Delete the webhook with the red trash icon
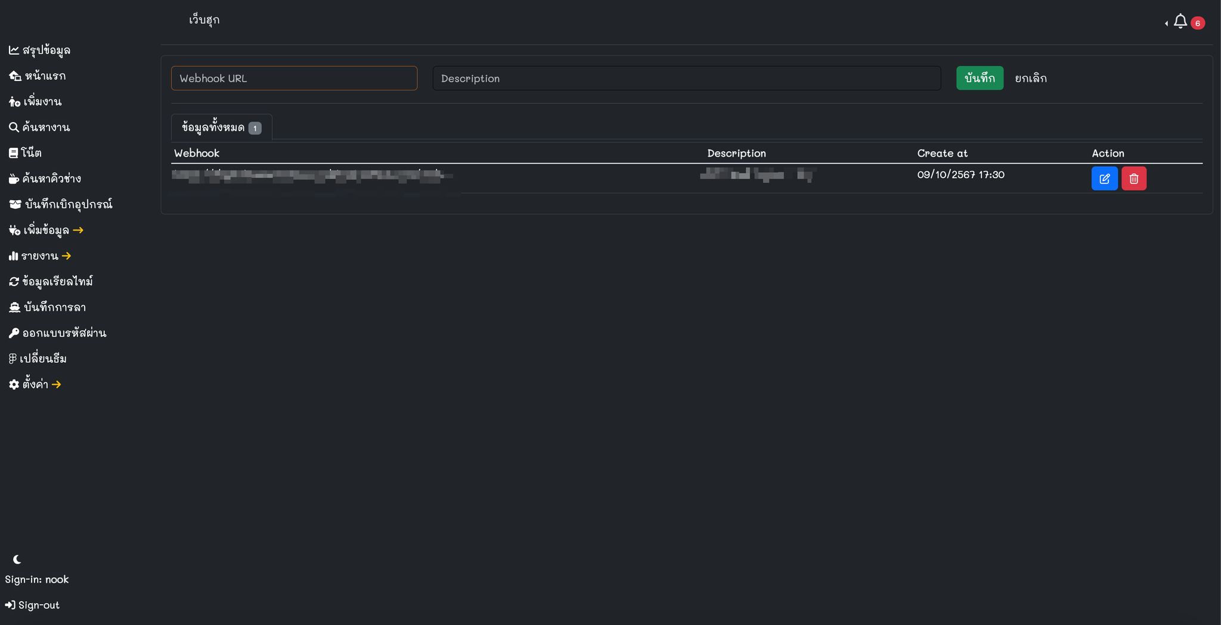The width and height of the screenshot is (1221, 625). 1133,179
